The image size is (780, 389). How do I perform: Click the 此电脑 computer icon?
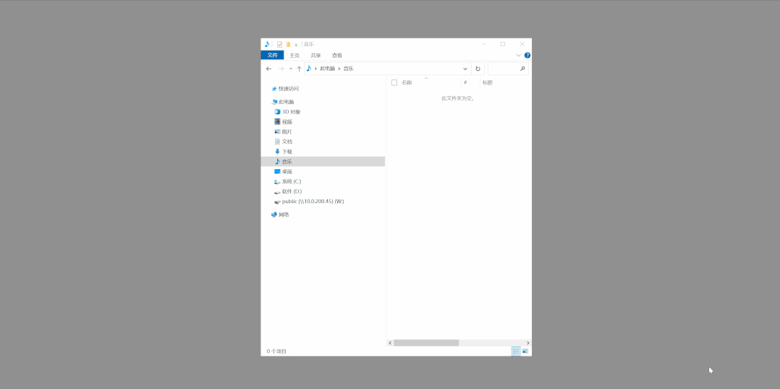tap(274, 102)
